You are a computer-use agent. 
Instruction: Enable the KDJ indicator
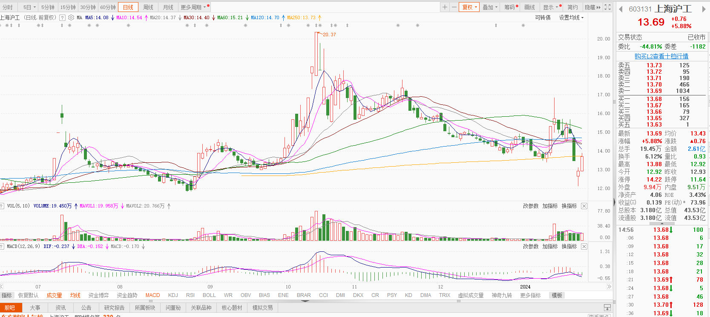pos(173,295)
